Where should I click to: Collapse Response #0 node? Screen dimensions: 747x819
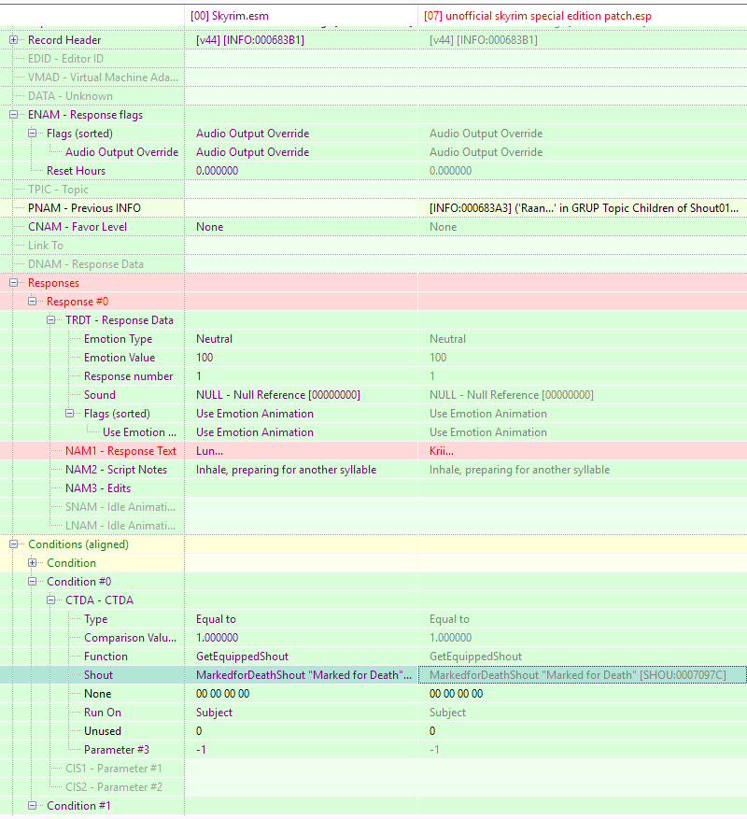pyautogui.click(x=33, y=302)
